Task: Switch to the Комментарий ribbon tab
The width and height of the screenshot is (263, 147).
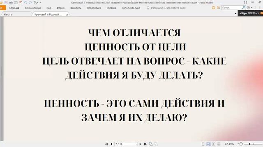Action: tap(33, 8)
